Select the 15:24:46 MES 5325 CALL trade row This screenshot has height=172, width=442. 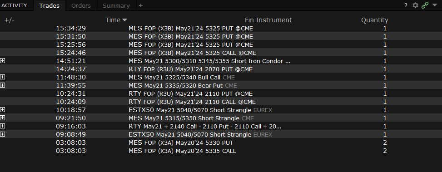tap(221, 53)
